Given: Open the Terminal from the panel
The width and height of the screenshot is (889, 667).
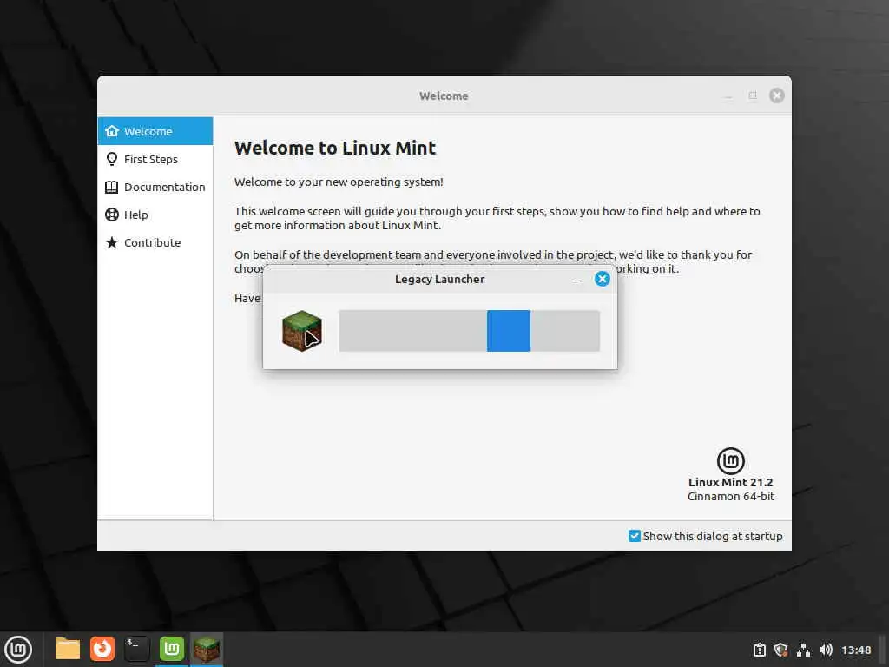Looking at the screenshot, I should (x=136, y=649).
